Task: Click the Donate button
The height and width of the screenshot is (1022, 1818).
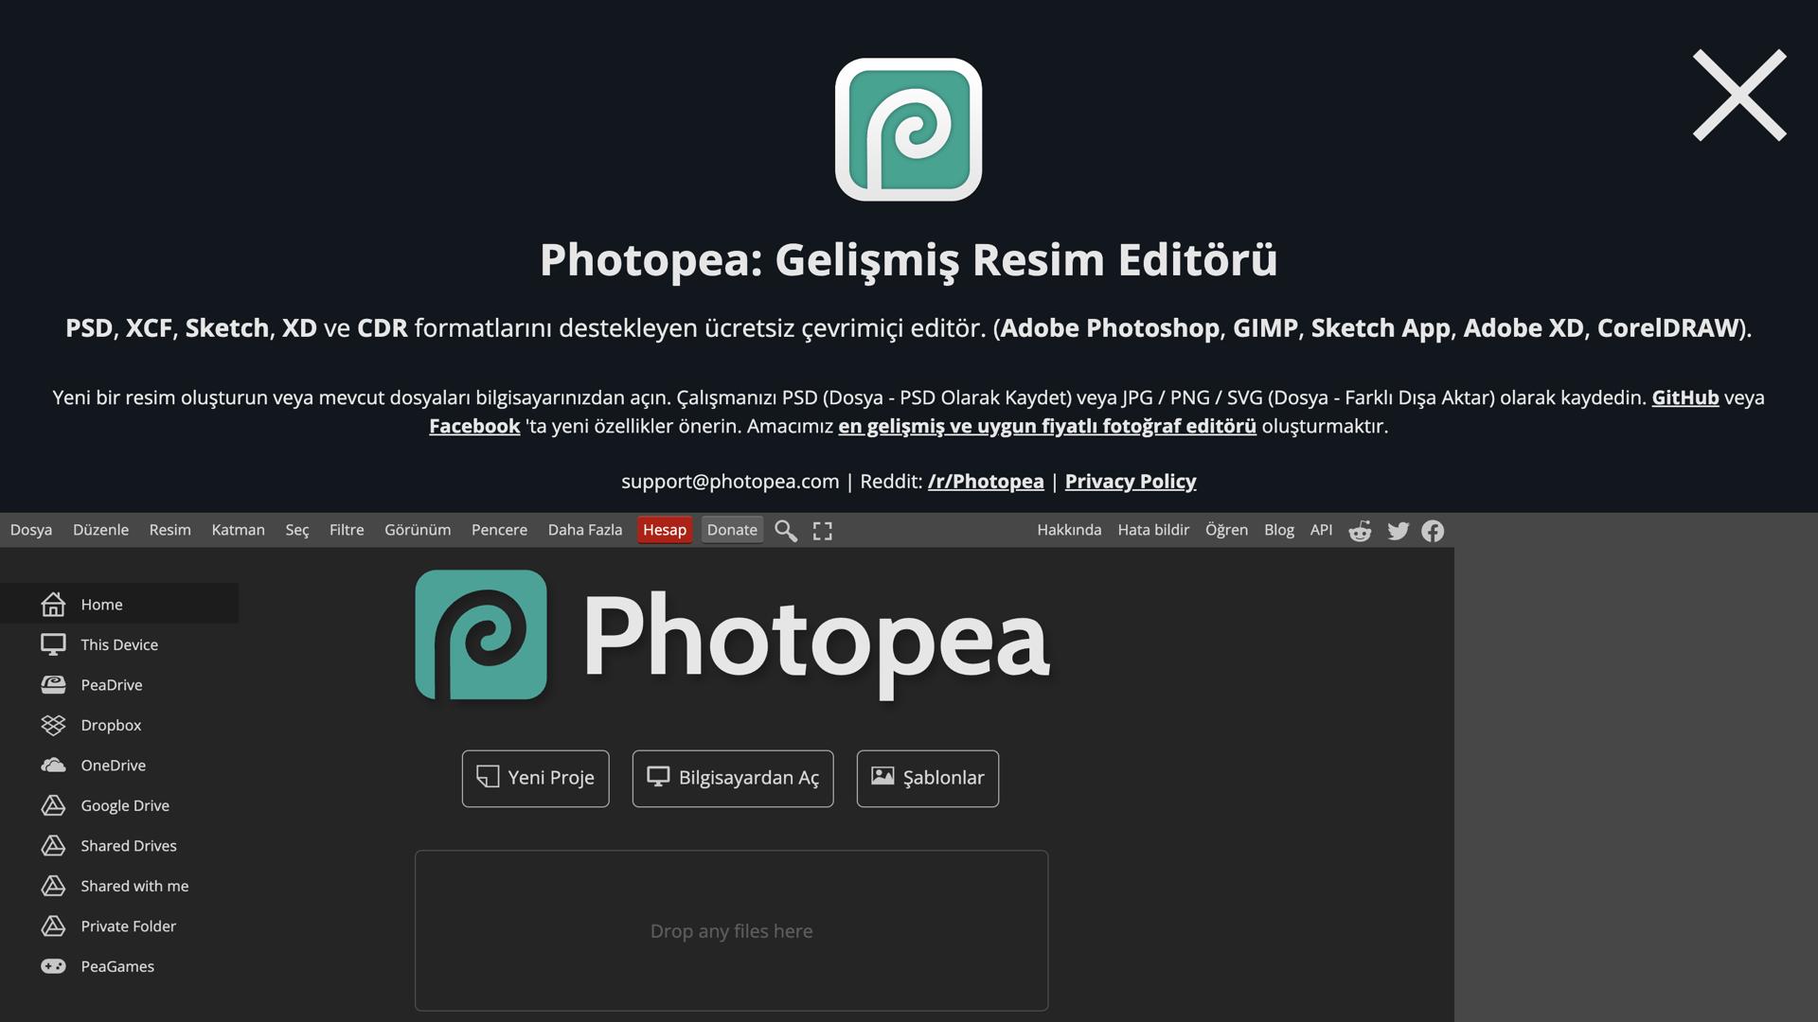Action: point(731,530)
